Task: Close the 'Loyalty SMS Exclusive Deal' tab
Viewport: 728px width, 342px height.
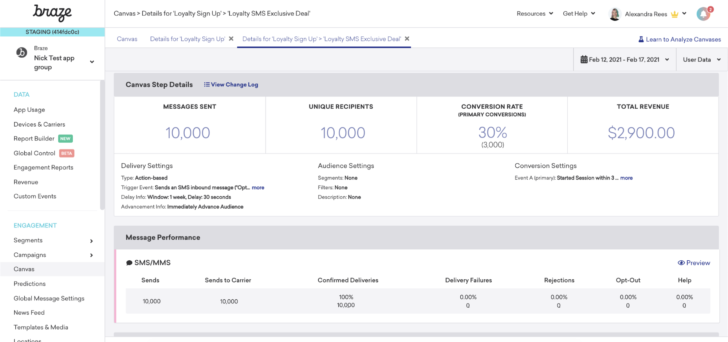Action: click(x=407, y=39)
